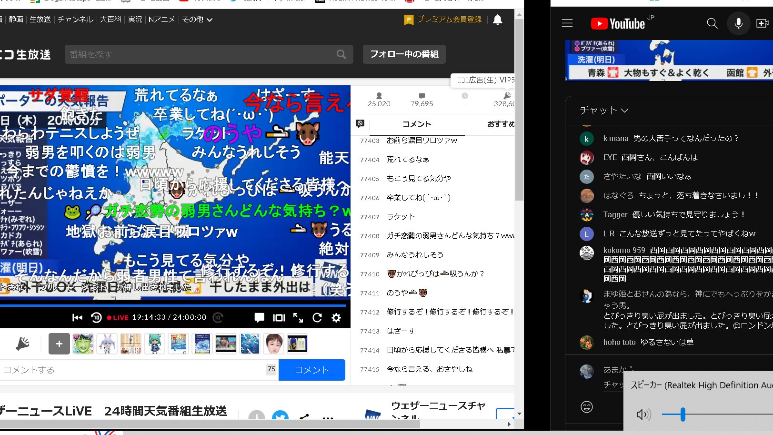Open comment NG filter settings icon
This screenshot has height=435, width=773.
[360, 124]
